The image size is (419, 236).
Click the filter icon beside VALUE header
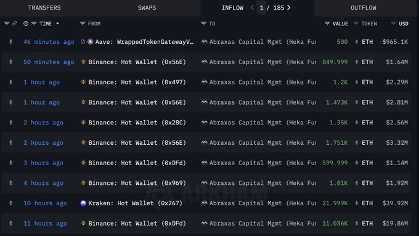pyautogui.click(x=327, y=24)
